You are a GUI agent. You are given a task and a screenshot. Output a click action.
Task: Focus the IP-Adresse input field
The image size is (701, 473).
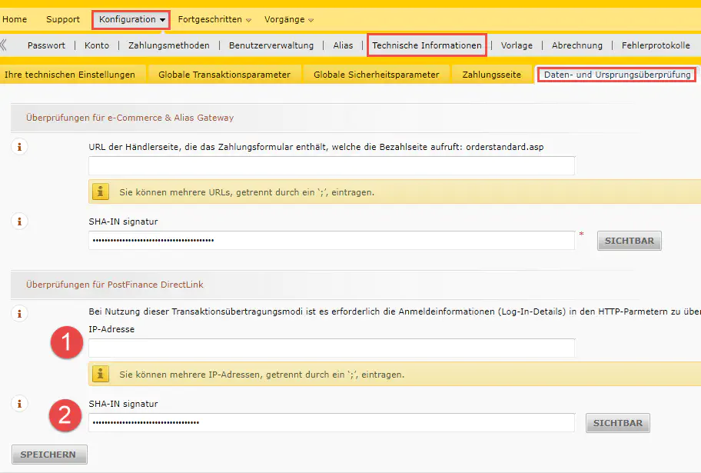tap(331, 348)
